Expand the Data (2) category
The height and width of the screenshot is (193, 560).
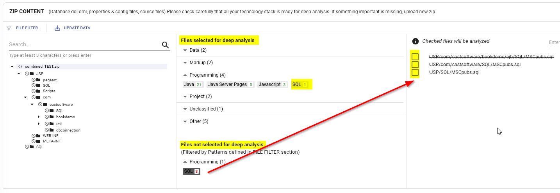pos(185,50)
